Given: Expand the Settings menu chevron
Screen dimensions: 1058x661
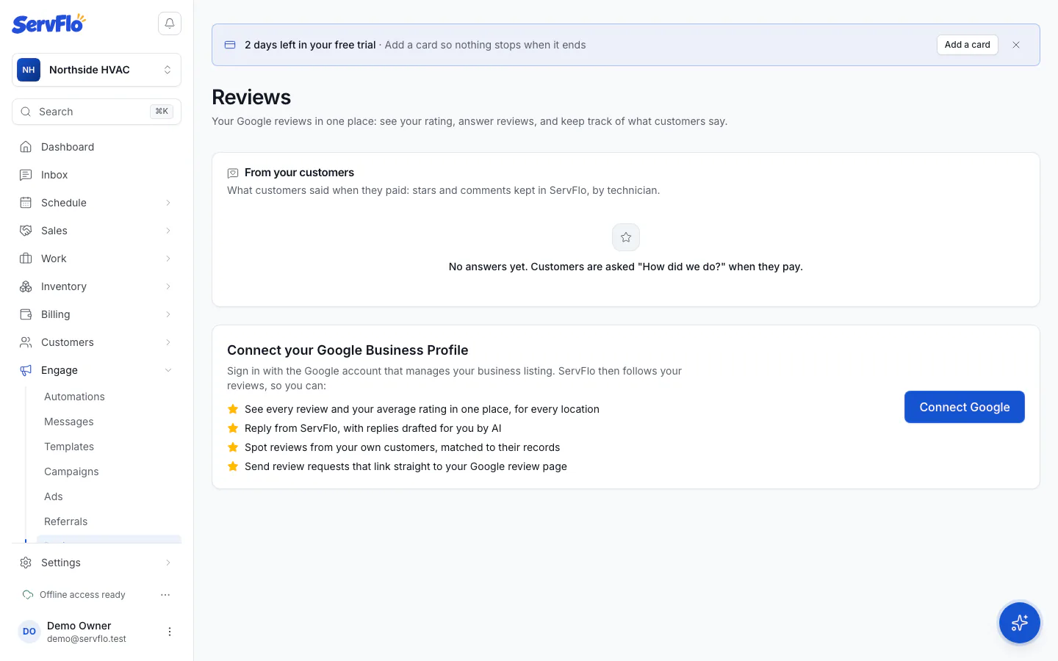Looking at the screenshot, I should click(x=168, y=563).
